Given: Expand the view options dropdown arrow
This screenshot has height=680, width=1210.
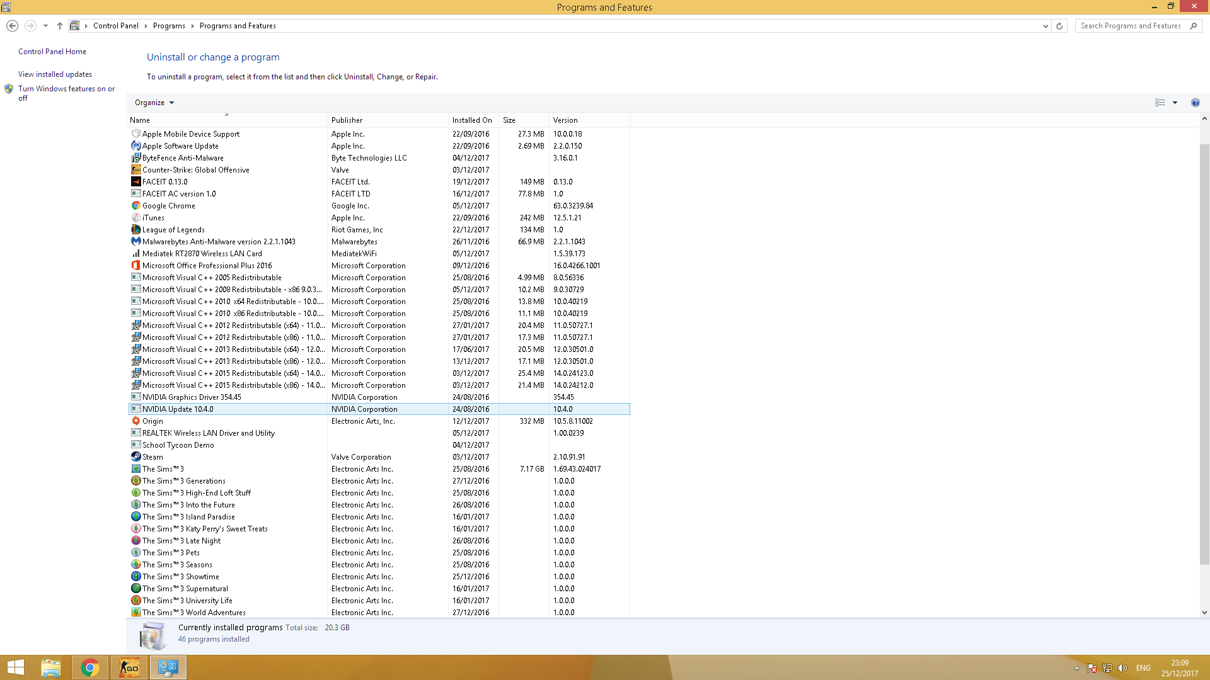Looking at the screenshot, I should point(1175,103).
